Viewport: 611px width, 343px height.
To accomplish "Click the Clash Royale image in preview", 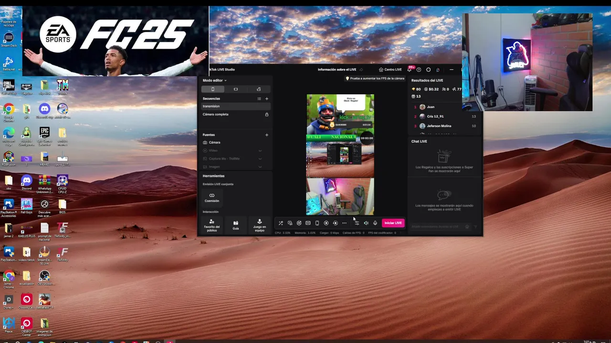I will (340, 114).
